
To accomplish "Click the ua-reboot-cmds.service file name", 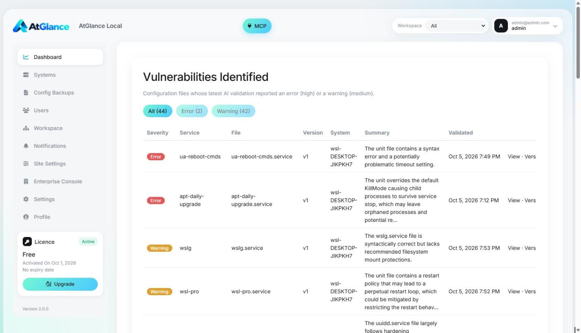I will click(262, 157).
